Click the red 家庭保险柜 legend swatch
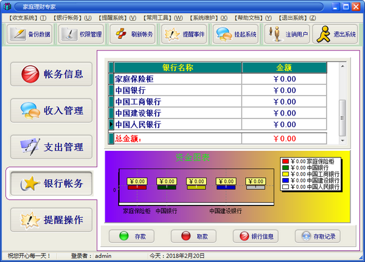 [x=285, y=161]
